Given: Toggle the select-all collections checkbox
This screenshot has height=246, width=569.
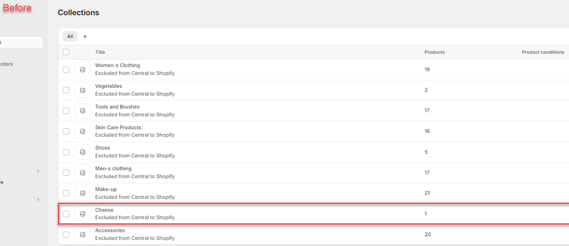Looking at the screenshot, I should click(66, 52).
